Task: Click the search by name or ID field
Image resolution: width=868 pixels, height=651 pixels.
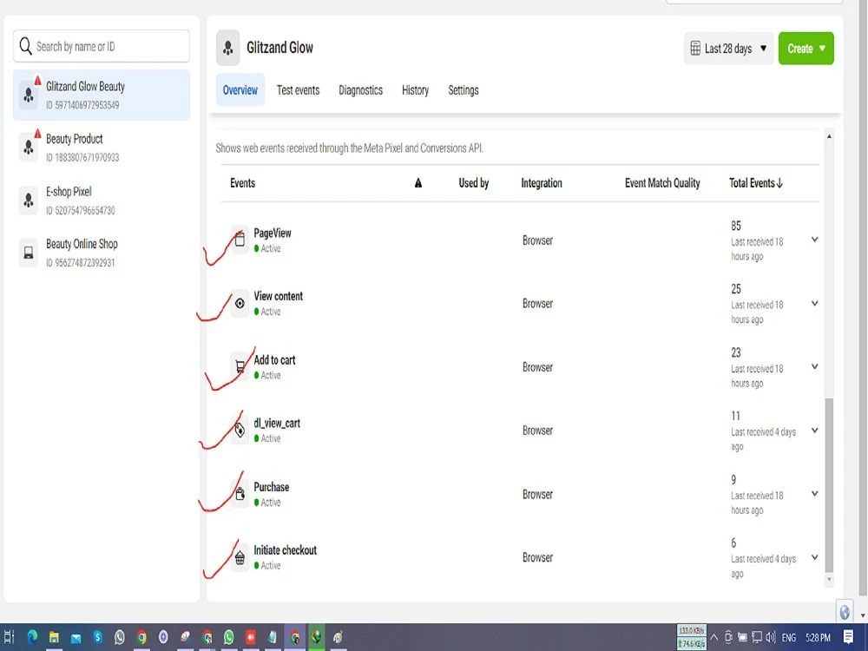Action: [104, 45]
